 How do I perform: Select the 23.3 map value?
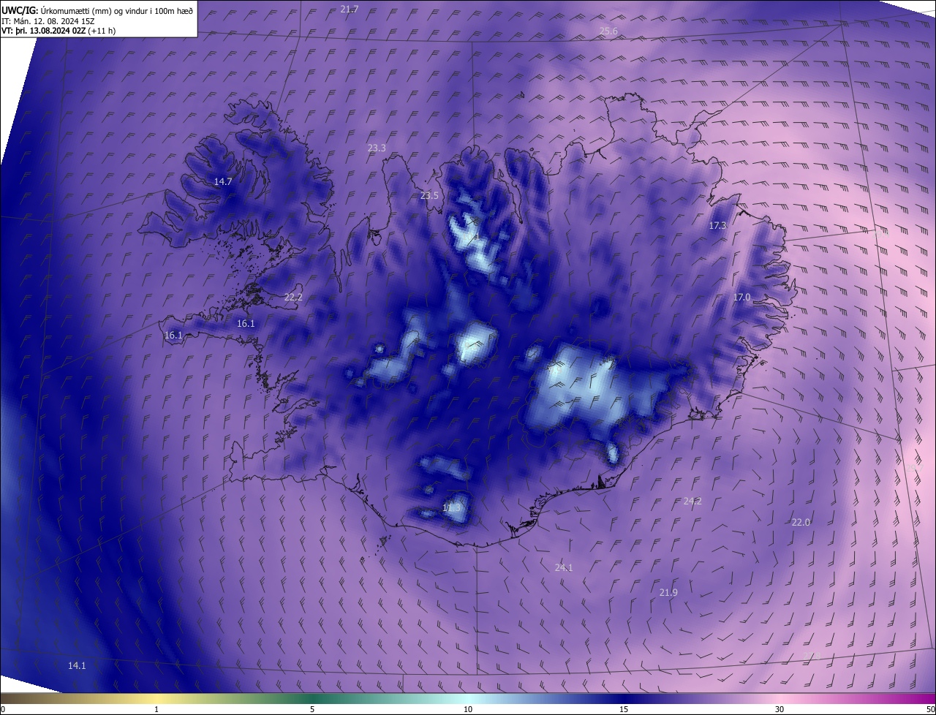(x=377, y=148)
